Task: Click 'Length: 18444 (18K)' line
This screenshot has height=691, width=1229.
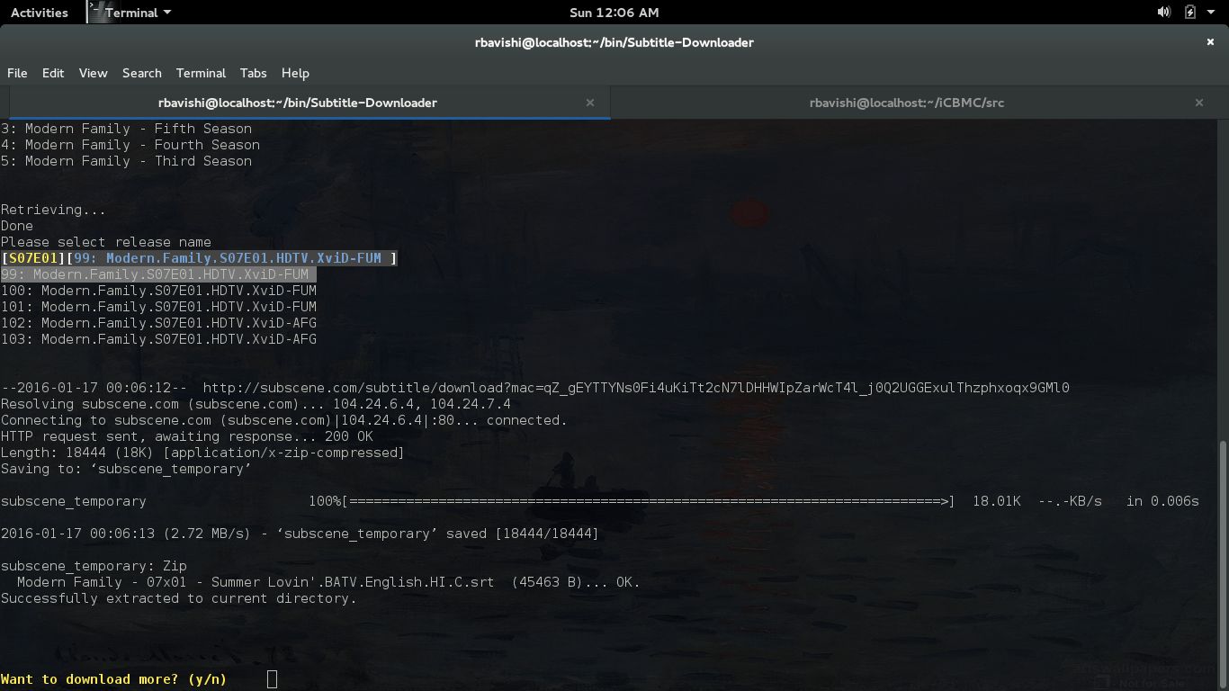Action: click(202, 453)
